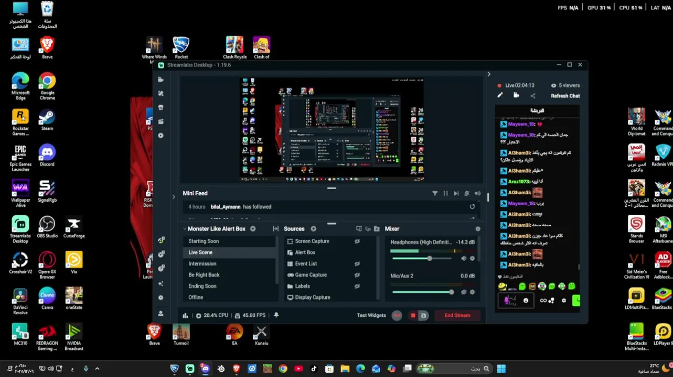Toggle the REC recording button
Viewport: 673px width, 377px height.
coord(397,315)
